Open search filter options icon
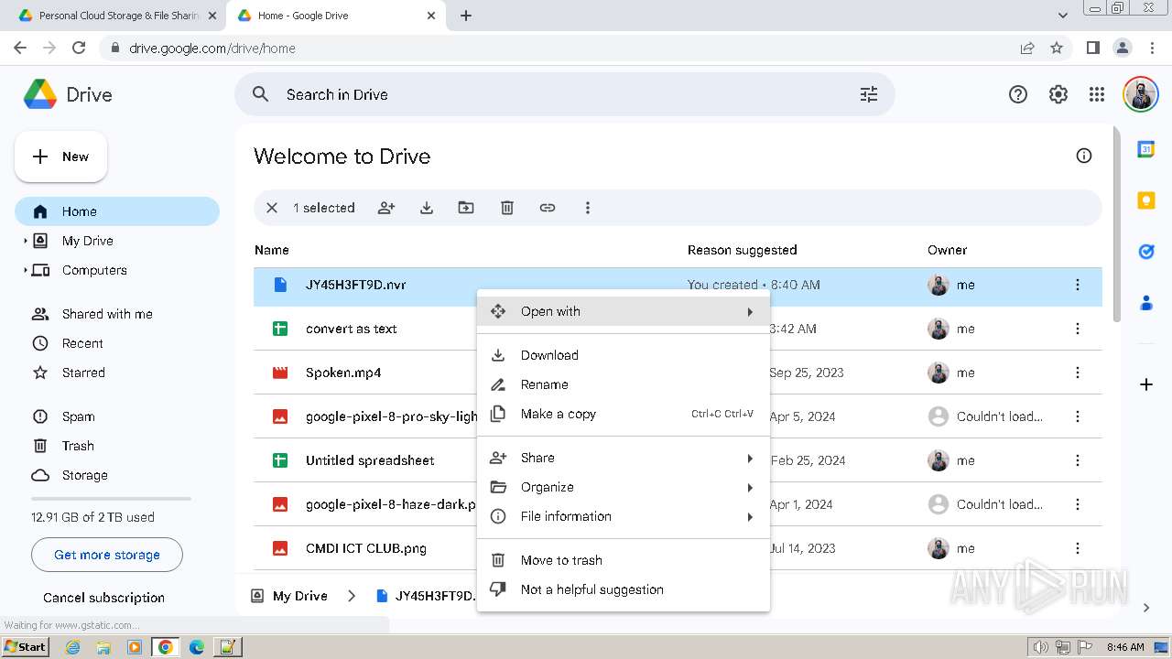1172x659 pixels. point(869,94)
